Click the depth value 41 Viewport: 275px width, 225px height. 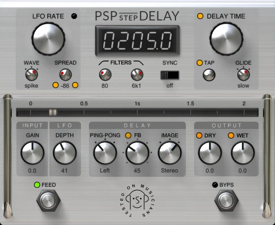pyautogui.click(x=64, y=171)
